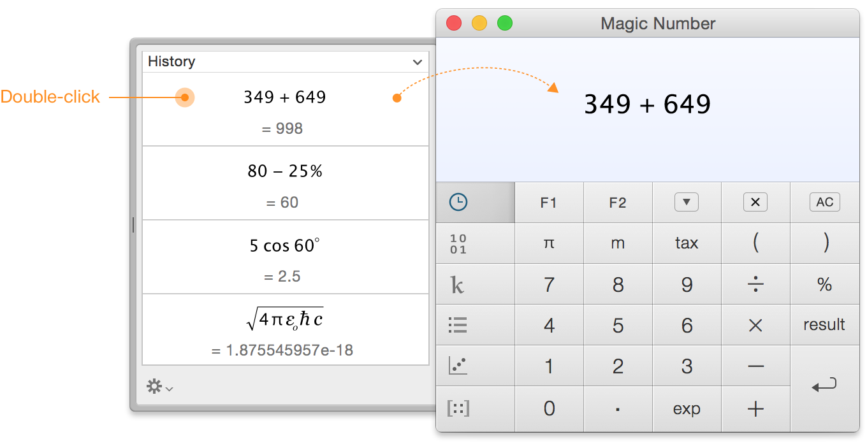Click the number 6 key

click(687, 325)
